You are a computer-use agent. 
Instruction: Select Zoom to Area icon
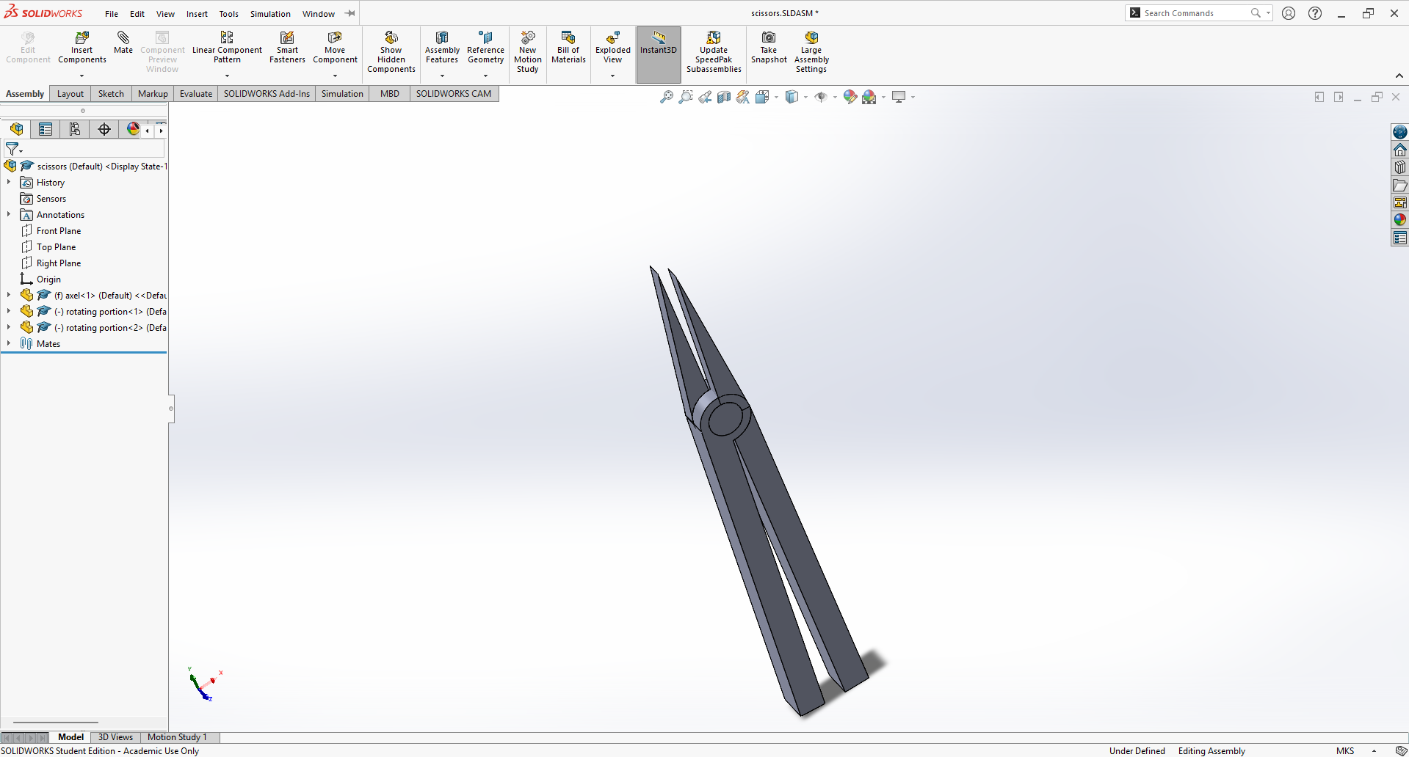click(686, 97)
